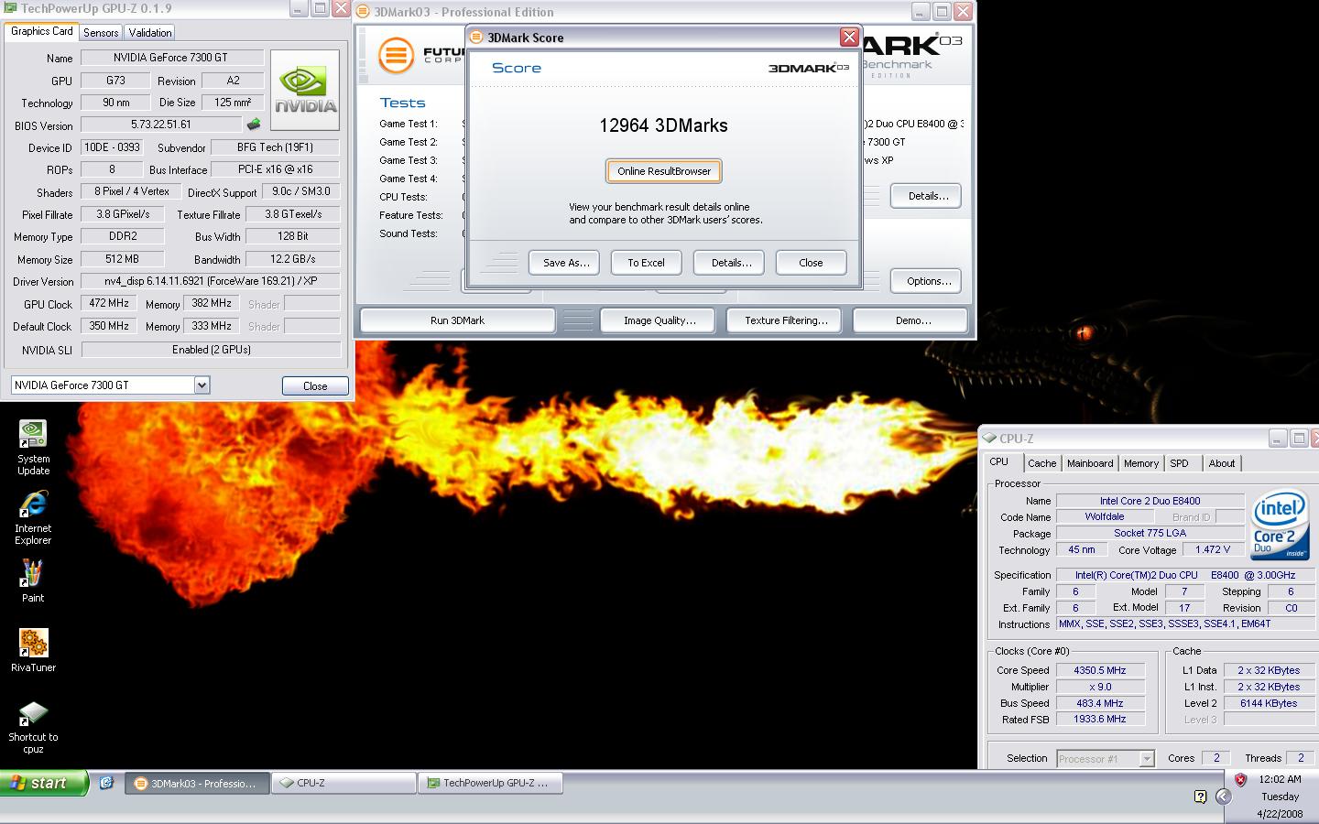The image size is (1319, 824).
Task: Click the Windows start button
Action: tap(44, 783)
